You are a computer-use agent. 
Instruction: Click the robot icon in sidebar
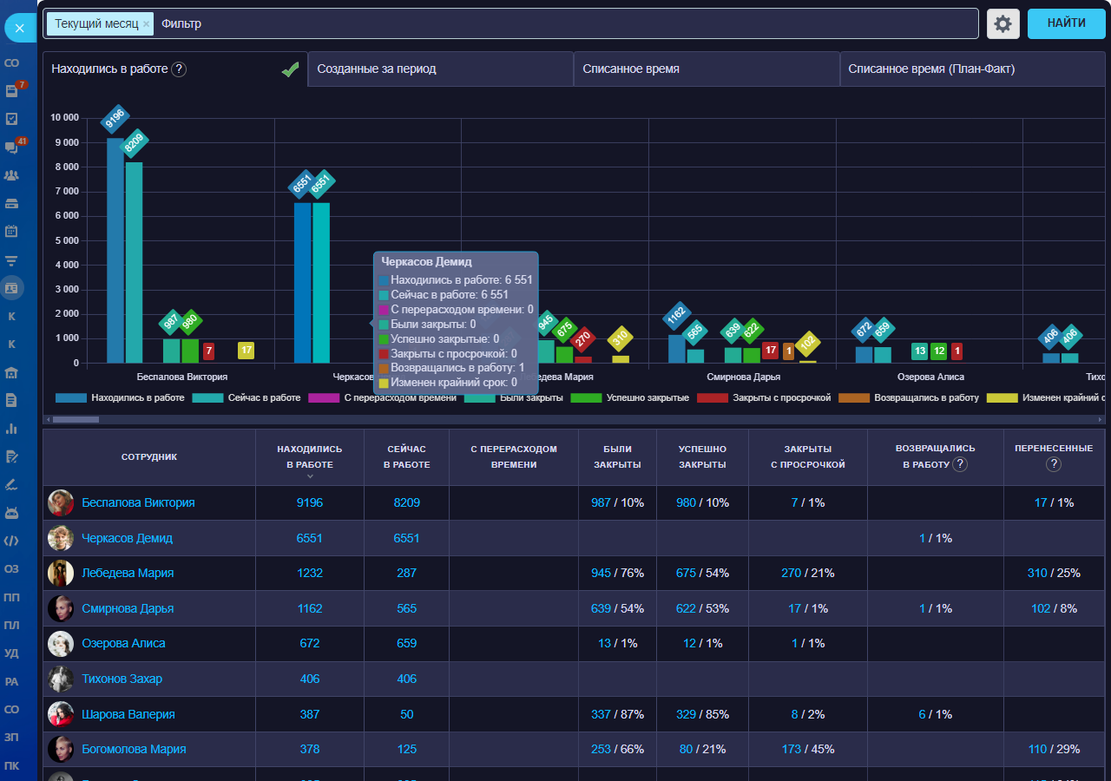point(12,512)
